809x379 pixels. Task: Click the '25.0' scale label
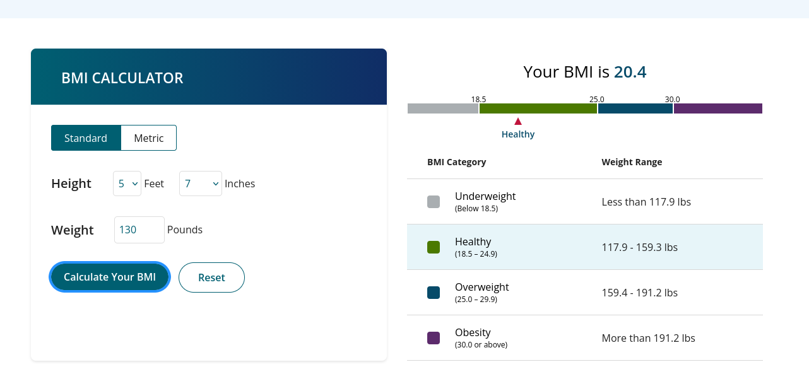[597, 99]
